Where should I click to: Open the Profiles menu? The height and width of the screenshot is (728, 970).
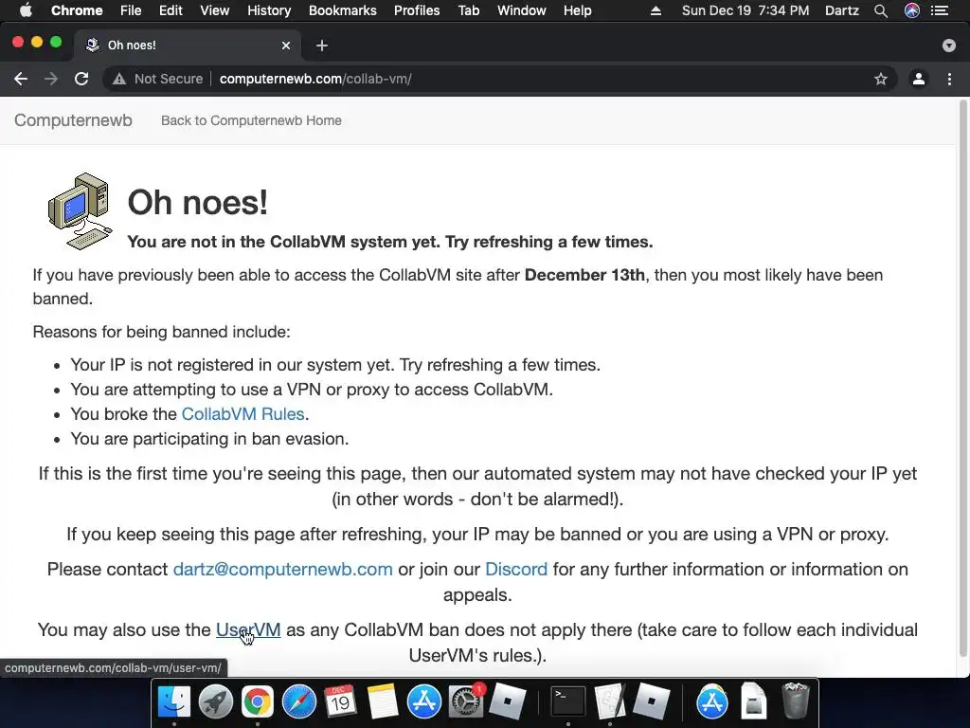[x=417, y=10]
